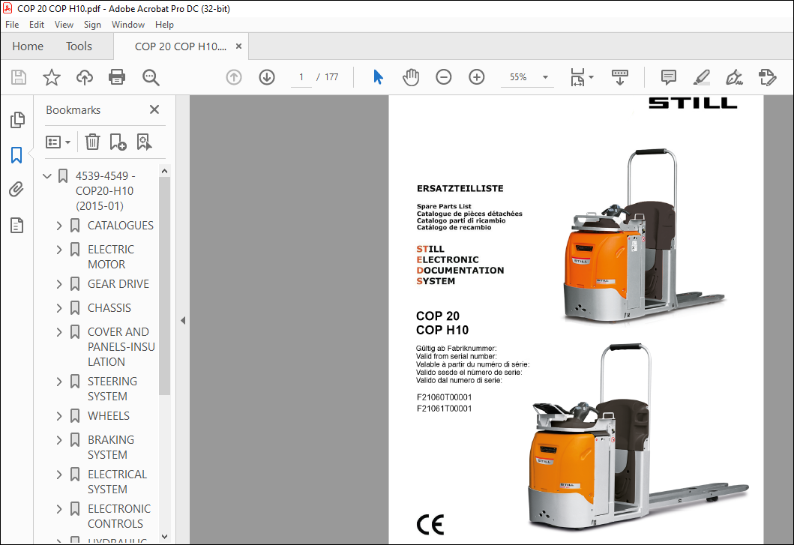Select the BRAKING SYSTEM bookmark label
This screenshot has height=545, width=794.
coord(111,448)
